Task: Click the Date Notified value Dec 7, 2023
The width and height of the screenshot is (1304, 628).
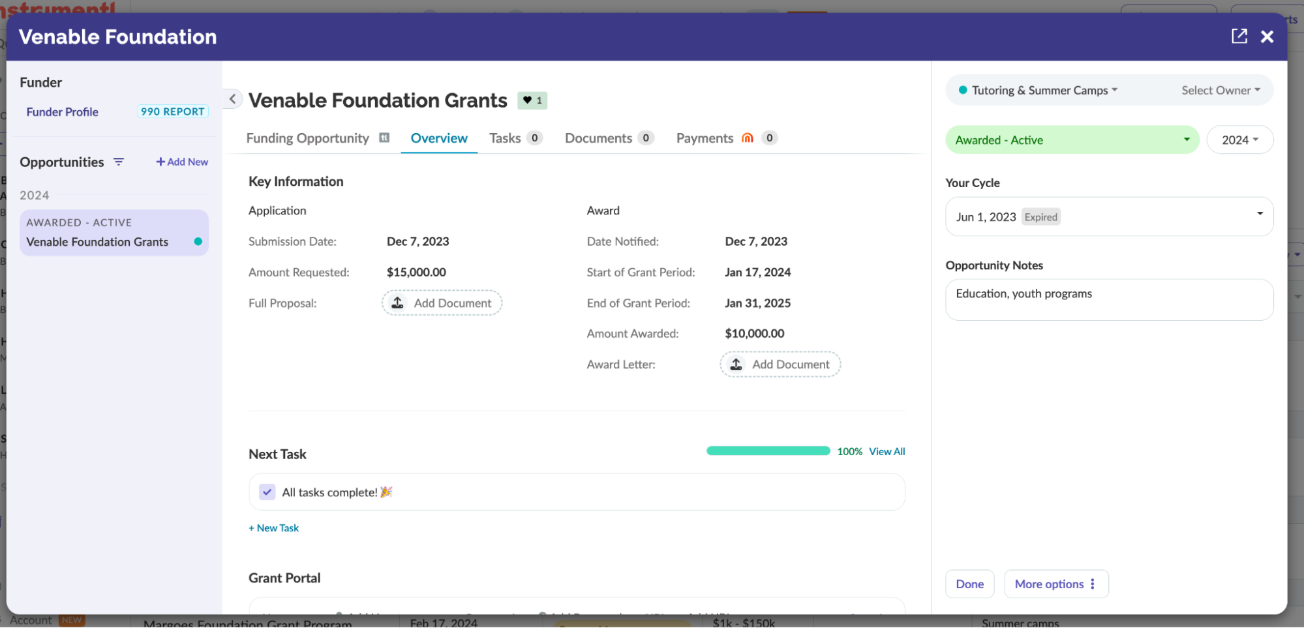Action: 756,241
